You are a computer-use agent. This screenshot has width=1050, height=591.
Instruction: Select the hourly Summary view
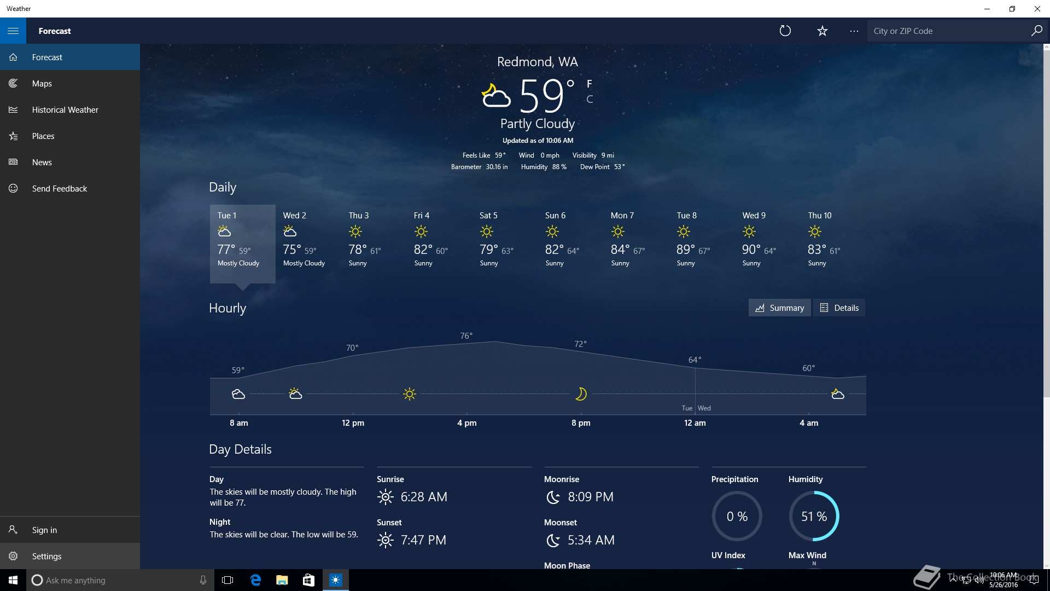tap(779, 308)
